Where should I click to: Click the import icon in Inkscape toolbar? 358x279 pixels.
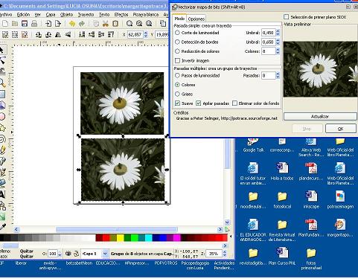coord(48,24)
